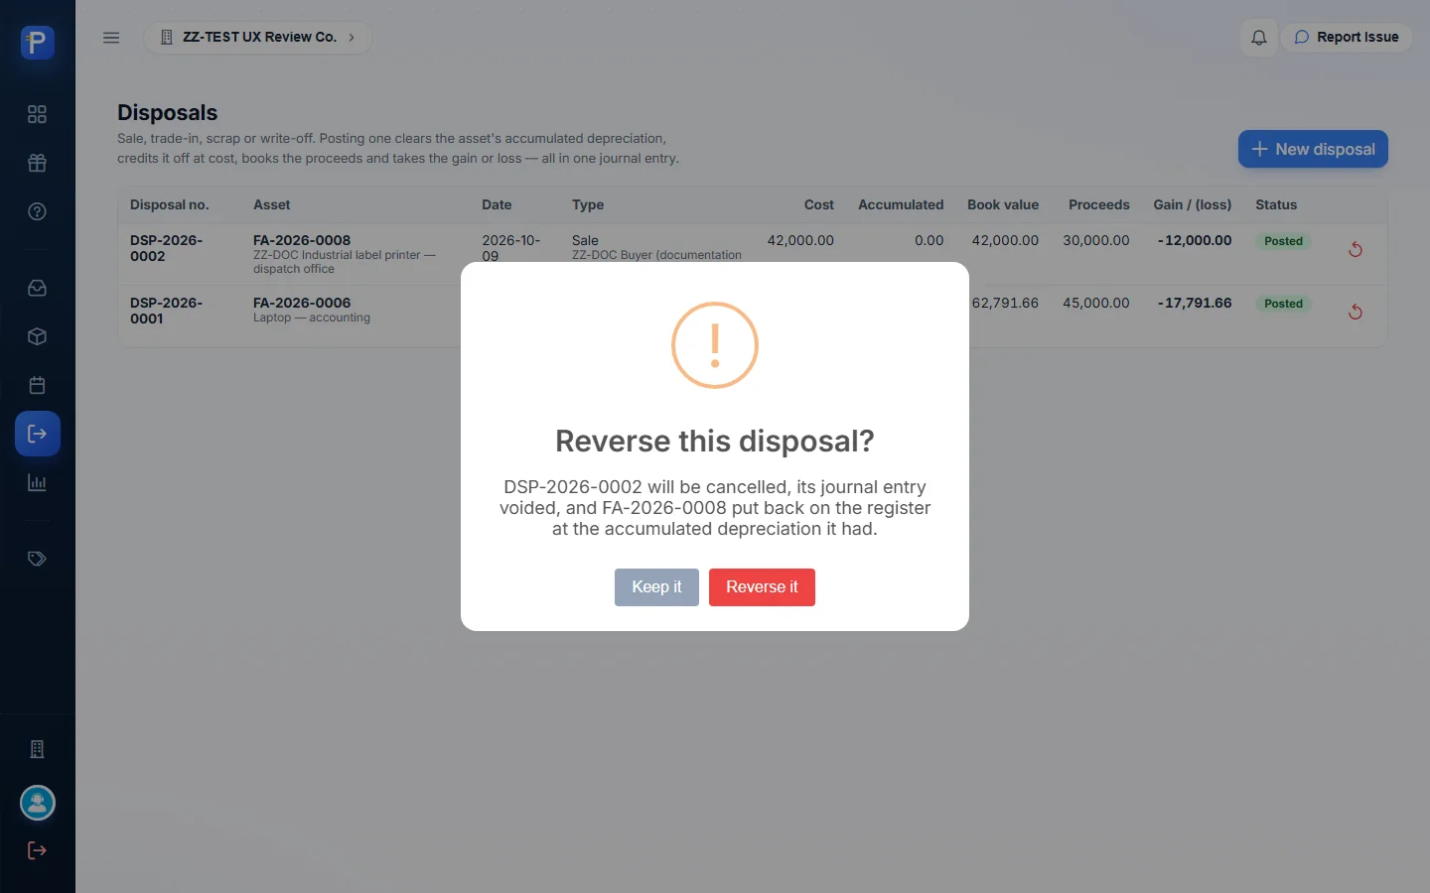Click the building company icon near sidebar bottom
This screenshot has width=1430, height=893.
point(37,749)
